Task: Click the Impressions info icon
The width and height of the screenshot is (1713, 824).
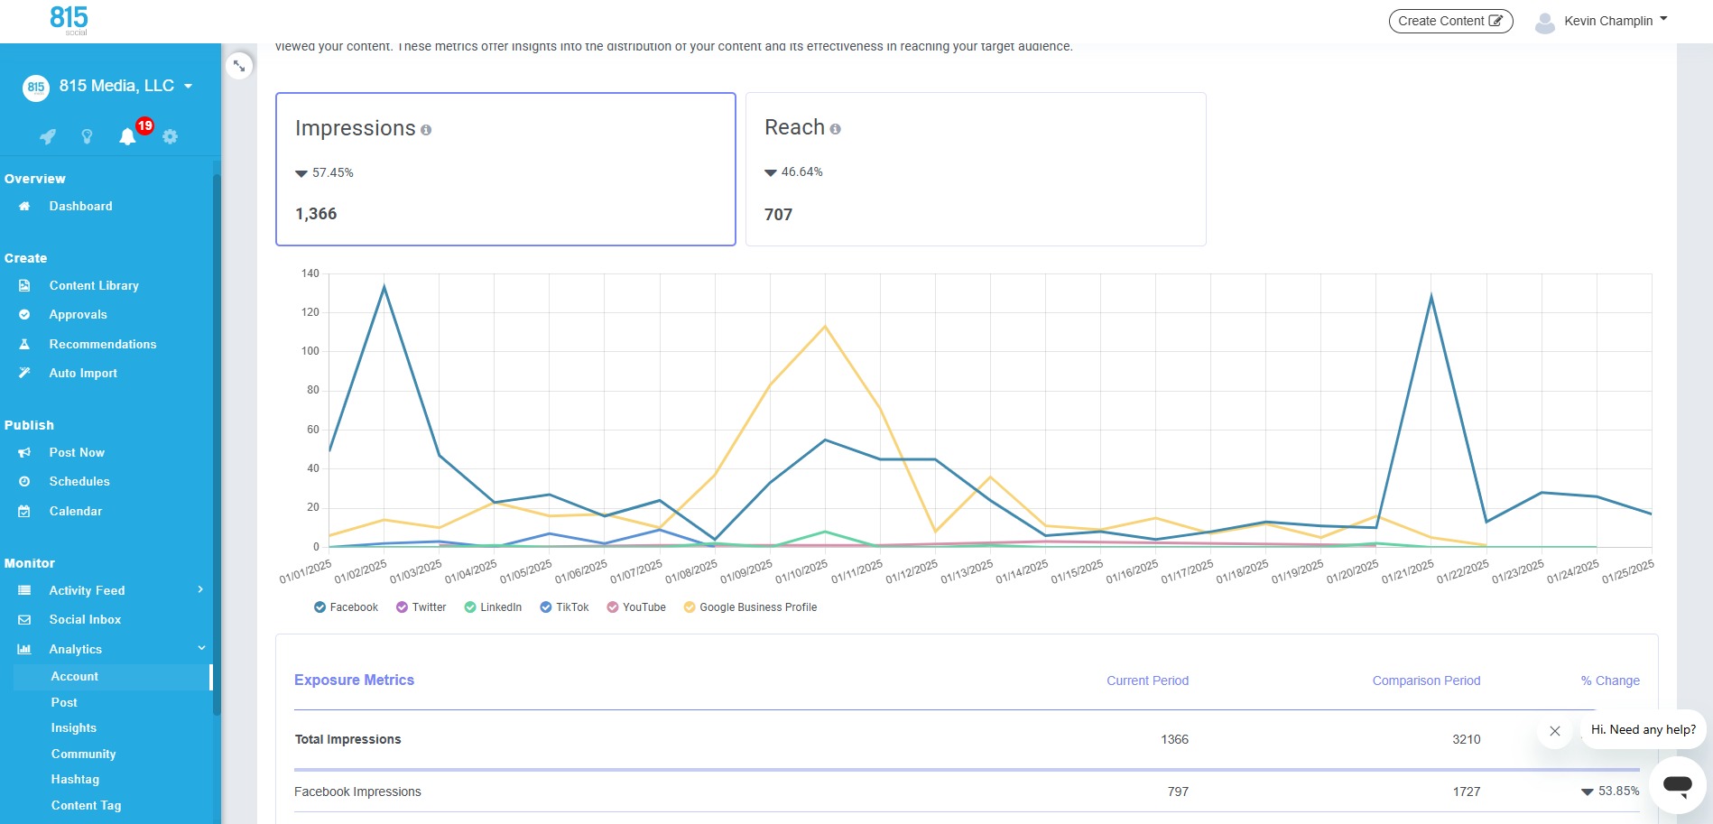Action: click(x=426, y=130)
